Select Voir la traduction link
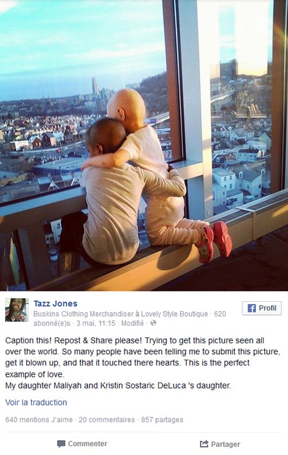Image resolution: width=288 pixels, height=455 pixels. pyautogui.click(x=36, y=403)
